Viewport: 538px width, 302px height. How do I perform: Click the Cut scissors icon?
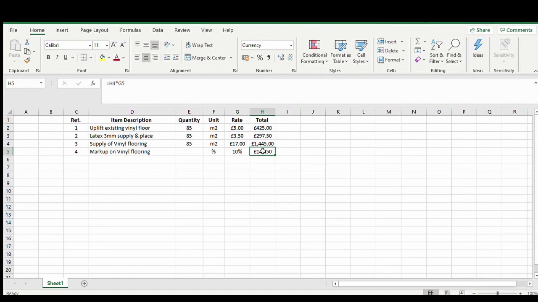click(27, 42)
